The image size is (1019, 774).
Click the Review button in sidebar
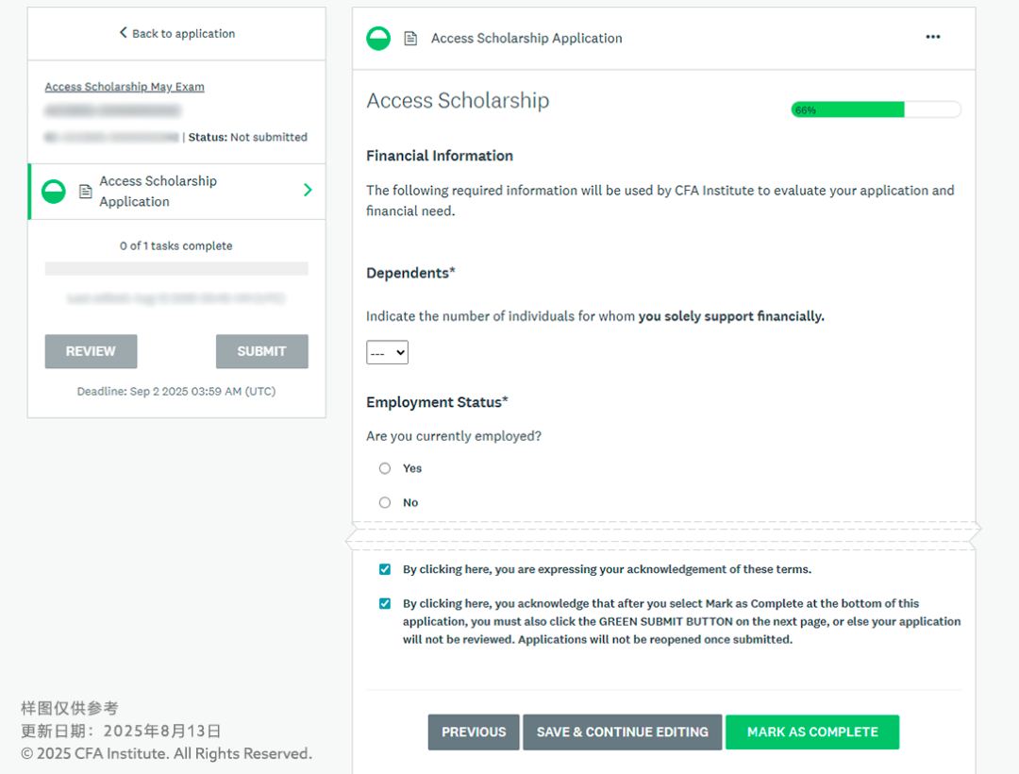(91, 351)
